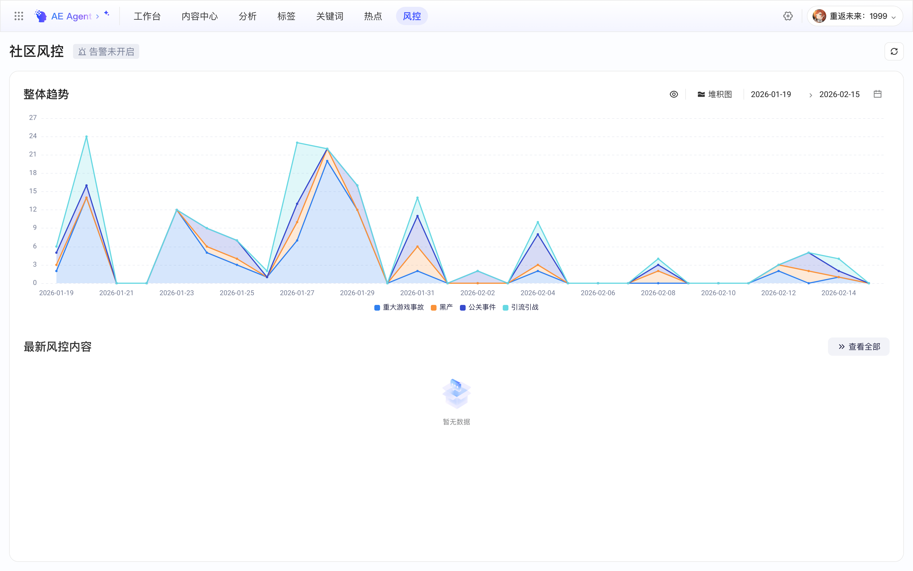
Task: Expand the AE Agent breadcrumb chevron
Action: 97,16
